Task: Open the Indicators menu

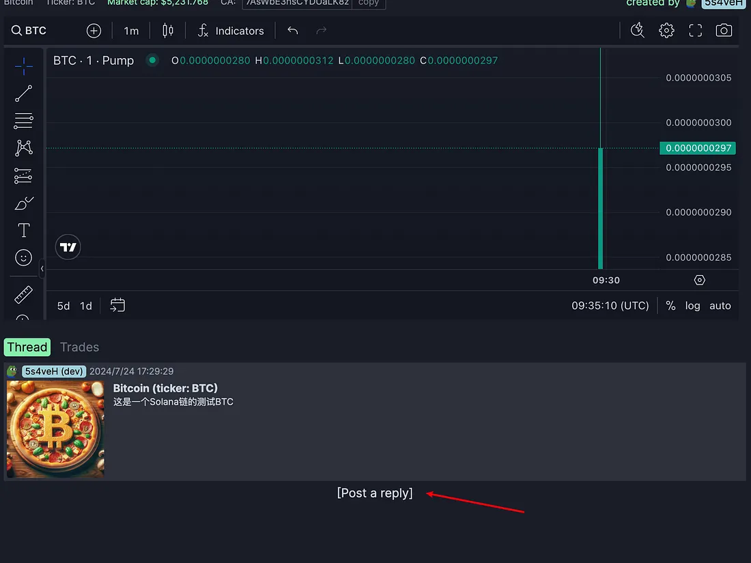Action: (231, 31)
